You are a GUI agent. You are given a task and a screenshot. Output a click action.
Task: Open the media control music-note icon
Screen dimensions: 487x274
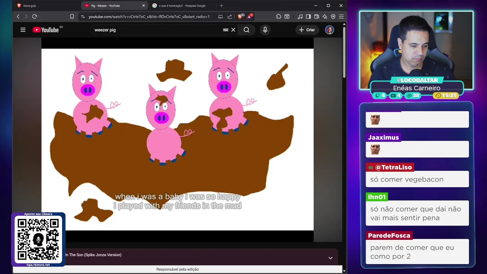tap(300, 17)
